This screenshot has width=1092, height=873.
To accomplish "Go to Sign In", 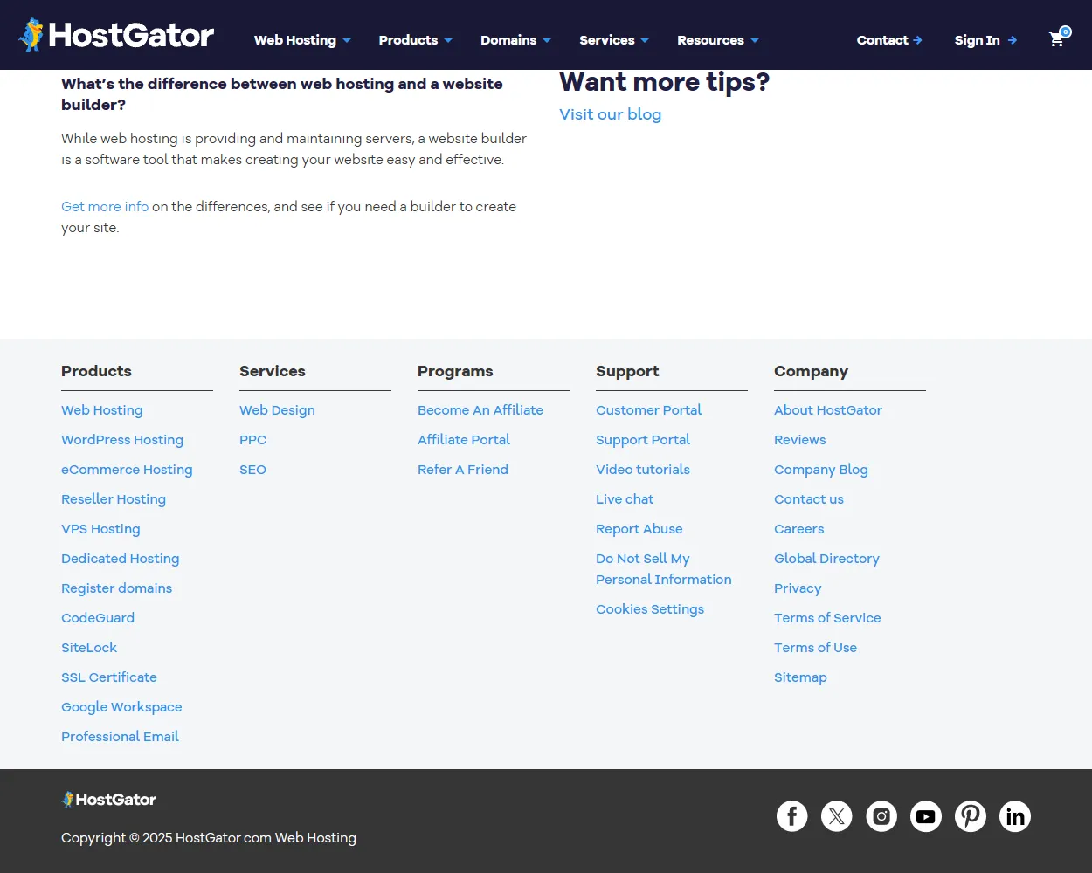I will point(985,40).
